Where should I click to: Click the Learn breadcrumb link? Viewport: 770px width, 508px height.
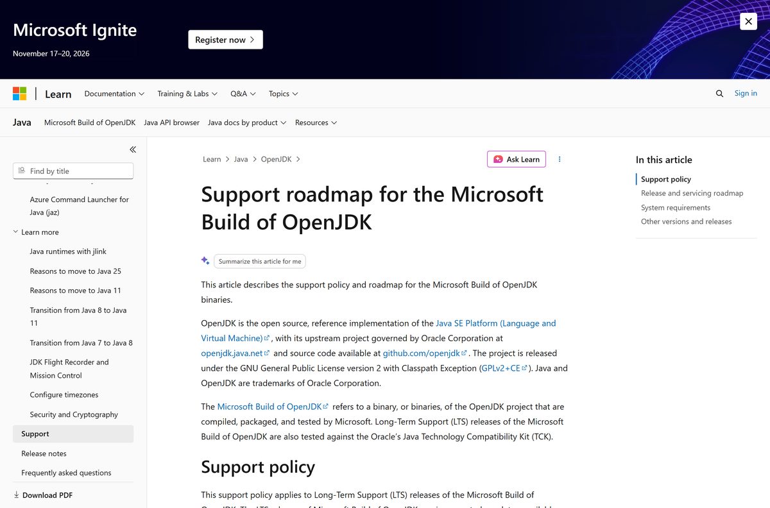pos(212,159)
